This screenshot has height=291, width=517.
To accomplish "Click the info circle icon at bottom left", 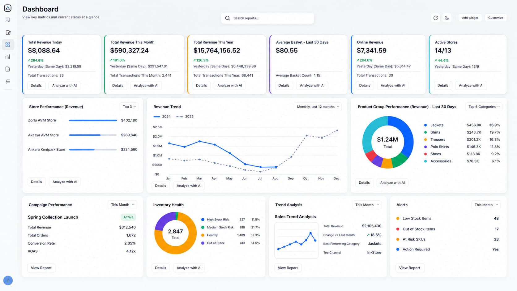I will 8,280.
